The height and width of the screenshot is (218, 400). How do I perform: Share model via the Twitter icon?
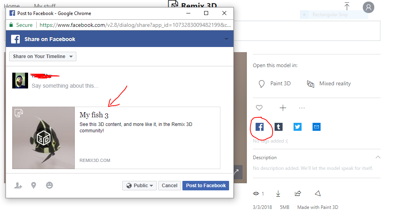[298, 126]
